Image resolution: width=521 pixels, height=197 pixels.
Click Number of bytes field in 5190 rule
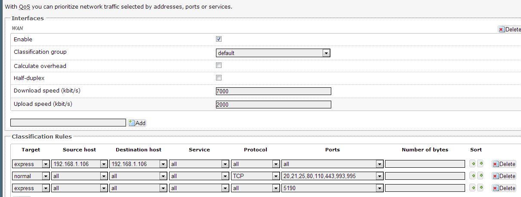425,188
